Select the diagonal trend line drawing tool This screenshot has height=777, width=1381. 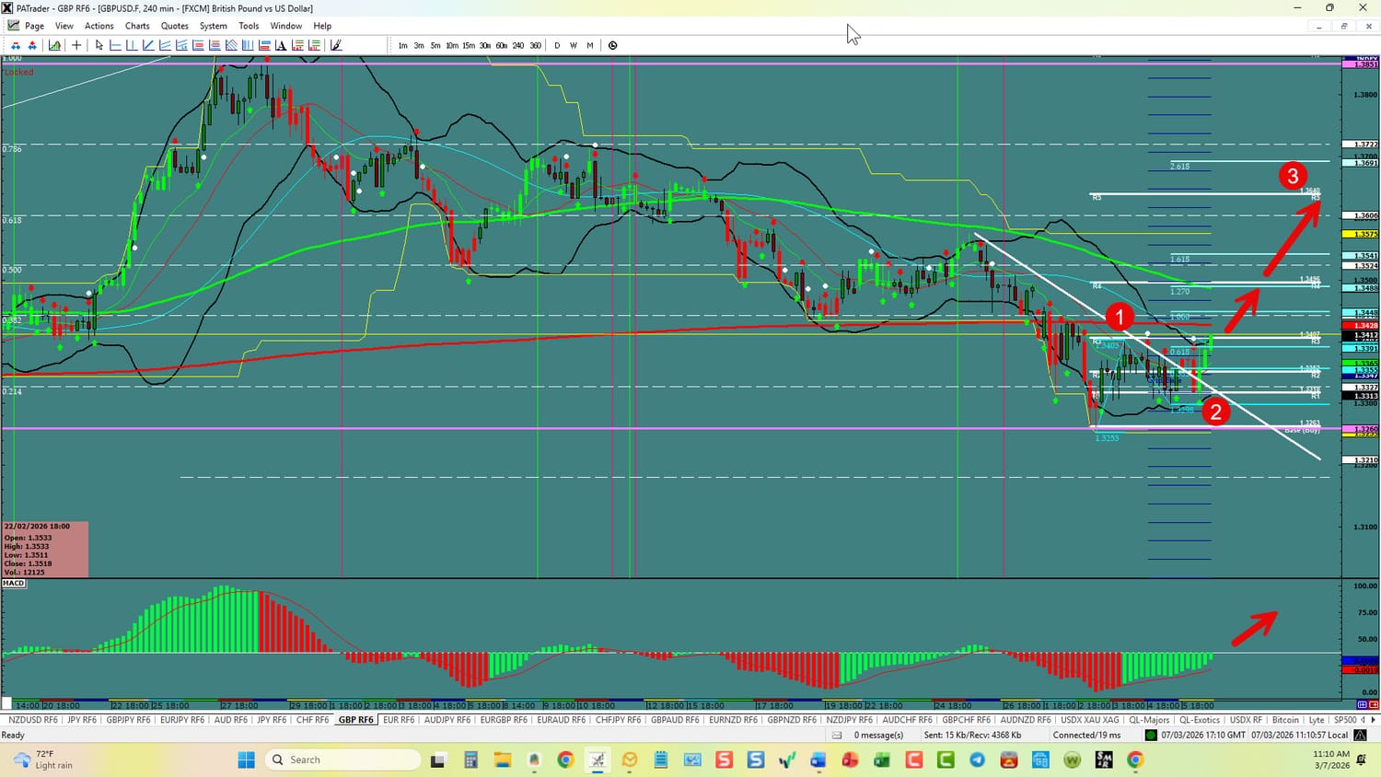click(148, 45)
